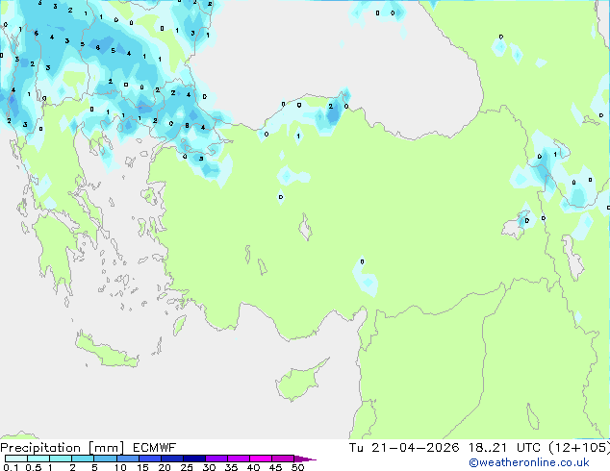Click the '(12+105)' forecast offset text
610x471 pixels.
tap(579, 448)
